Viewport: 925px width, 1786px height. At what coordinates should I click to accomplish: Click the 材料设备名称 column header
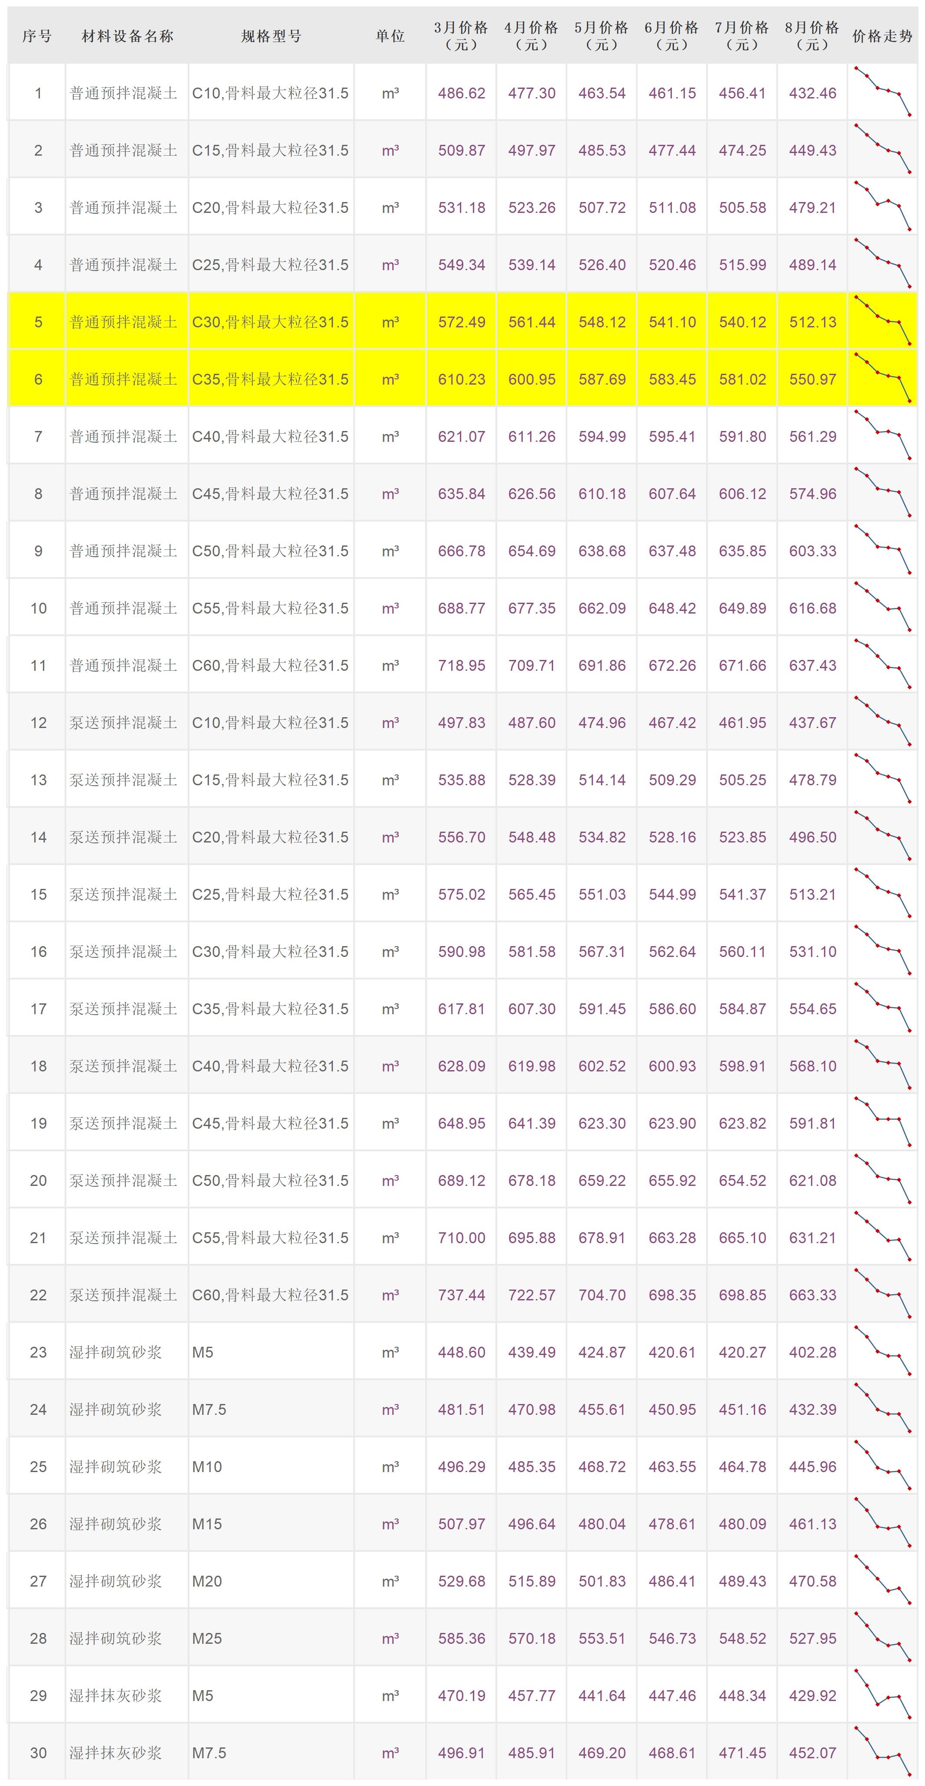click(127, 36)
